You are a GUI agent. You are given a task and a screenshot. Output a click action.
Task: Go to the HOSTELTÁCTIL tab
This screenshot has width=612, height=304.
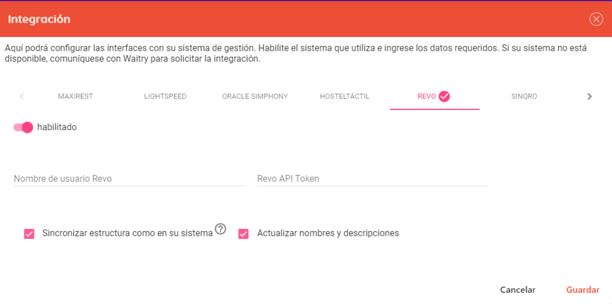(345, 96)
